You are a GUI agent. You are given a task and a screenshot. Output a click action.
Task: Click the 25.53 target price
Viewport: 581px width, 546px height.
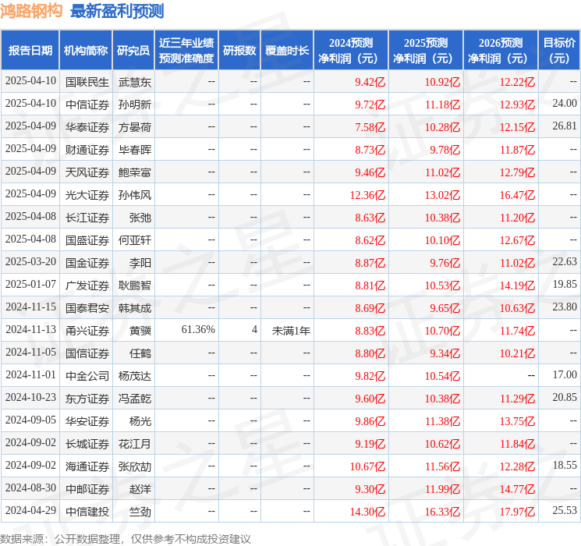pos(565,510)
